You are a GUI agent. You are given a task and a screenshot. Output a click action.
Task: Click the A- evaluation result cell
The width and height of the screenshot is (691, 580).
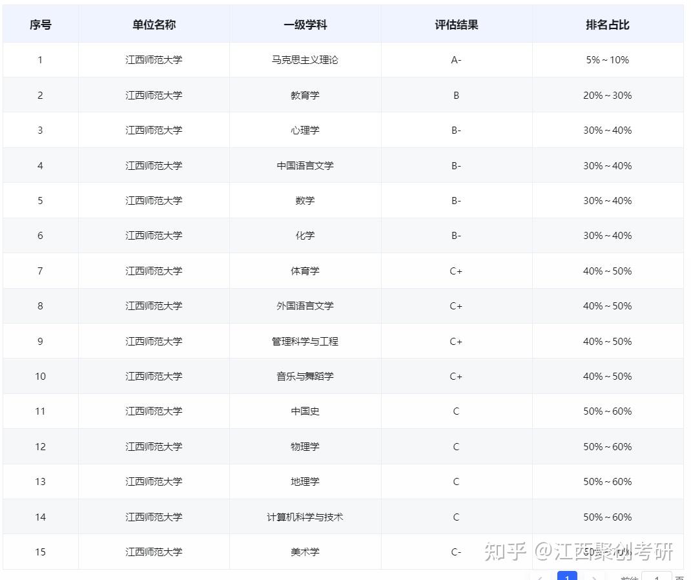point(457,60)
